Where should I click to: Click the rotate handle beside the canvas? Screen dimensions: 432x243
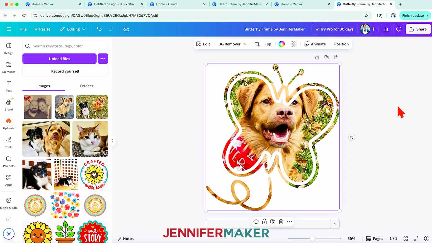click(352, 137)
